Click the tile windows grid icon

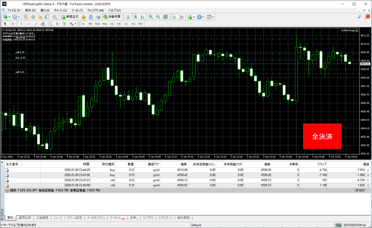point(165,17)
